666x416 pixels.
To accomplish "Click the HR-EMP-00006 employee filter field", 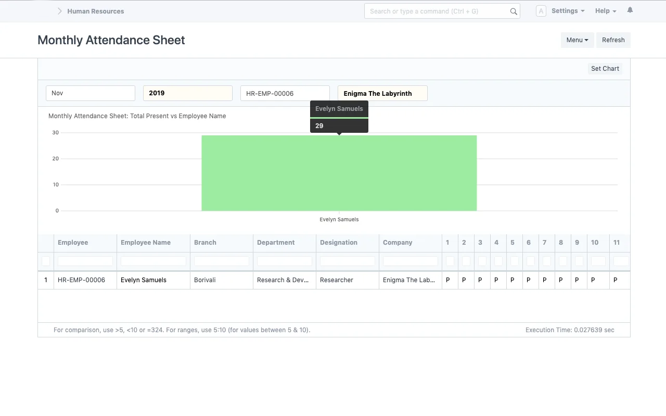I will click(285, 93).
